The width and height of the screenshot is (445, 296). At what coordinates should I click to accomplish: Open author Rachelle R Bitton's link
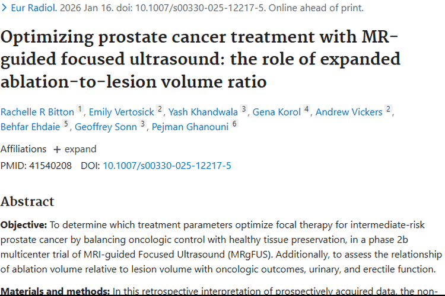[x=37, y=112]
